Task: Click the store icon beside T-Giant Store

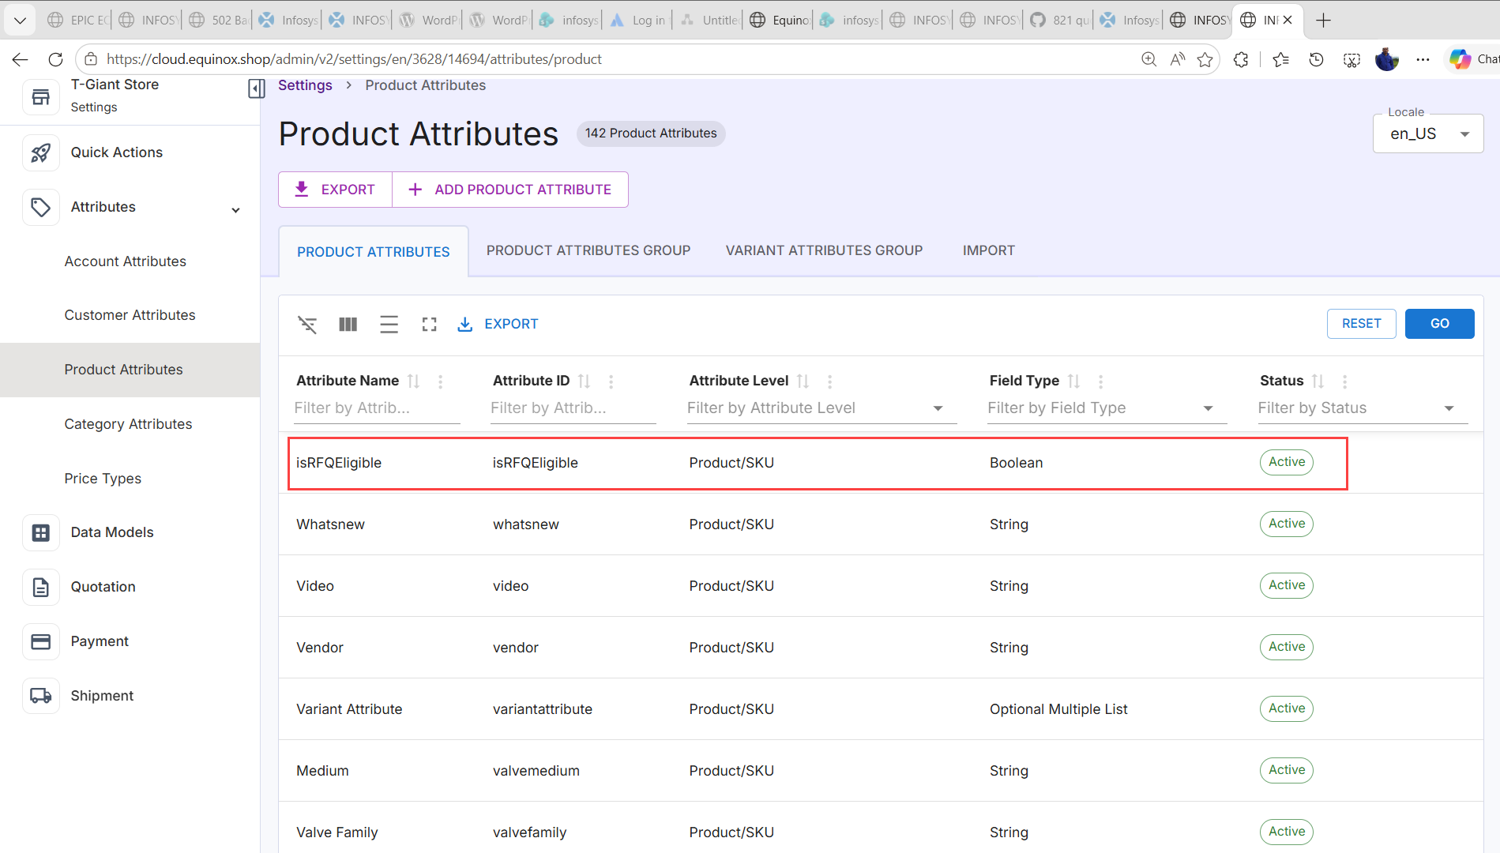Action: click(41, 96)
